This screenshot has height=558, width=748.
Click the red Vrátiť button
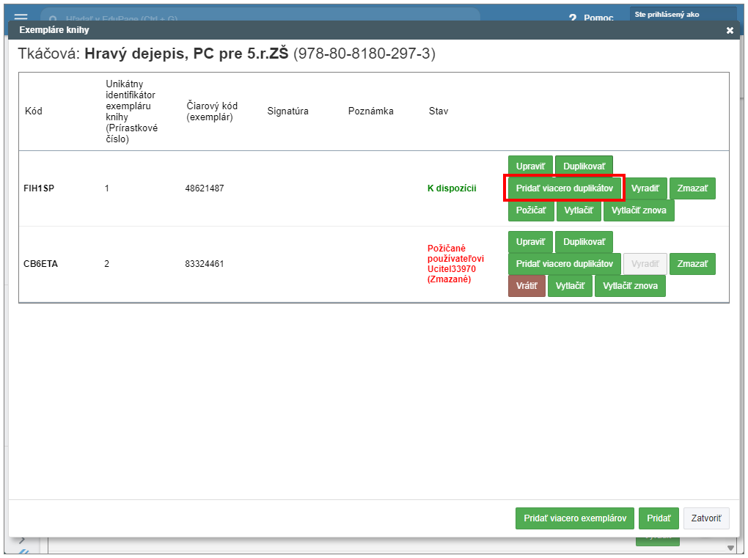(527, 286)
